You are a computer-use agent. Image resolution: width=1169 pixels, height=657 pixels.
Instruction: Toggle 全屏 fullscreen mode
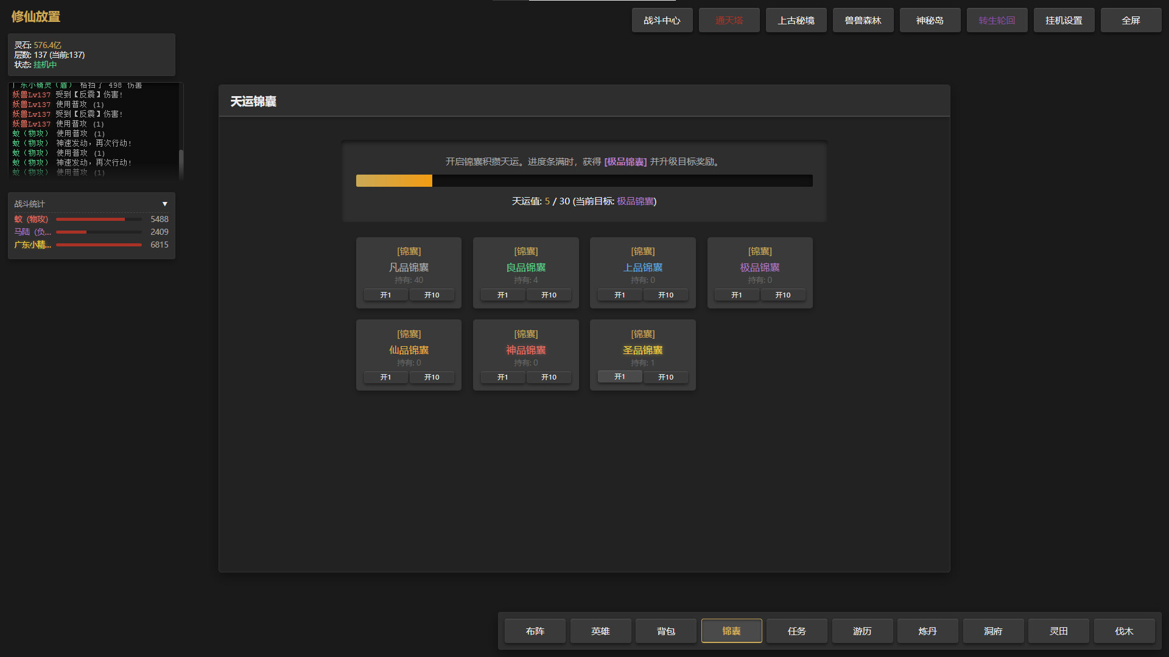[1131, 20]
